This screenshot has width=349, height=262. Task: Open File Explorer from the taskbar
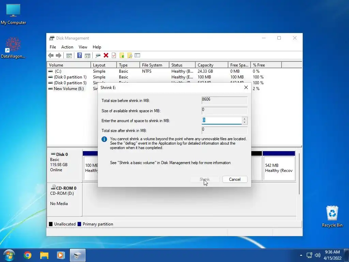coord(44,255)
